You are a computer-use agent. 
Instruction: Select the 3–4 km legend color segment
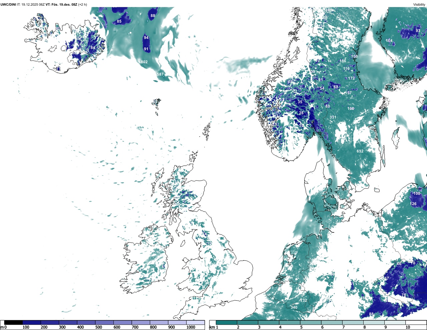(x=269, y=322)
